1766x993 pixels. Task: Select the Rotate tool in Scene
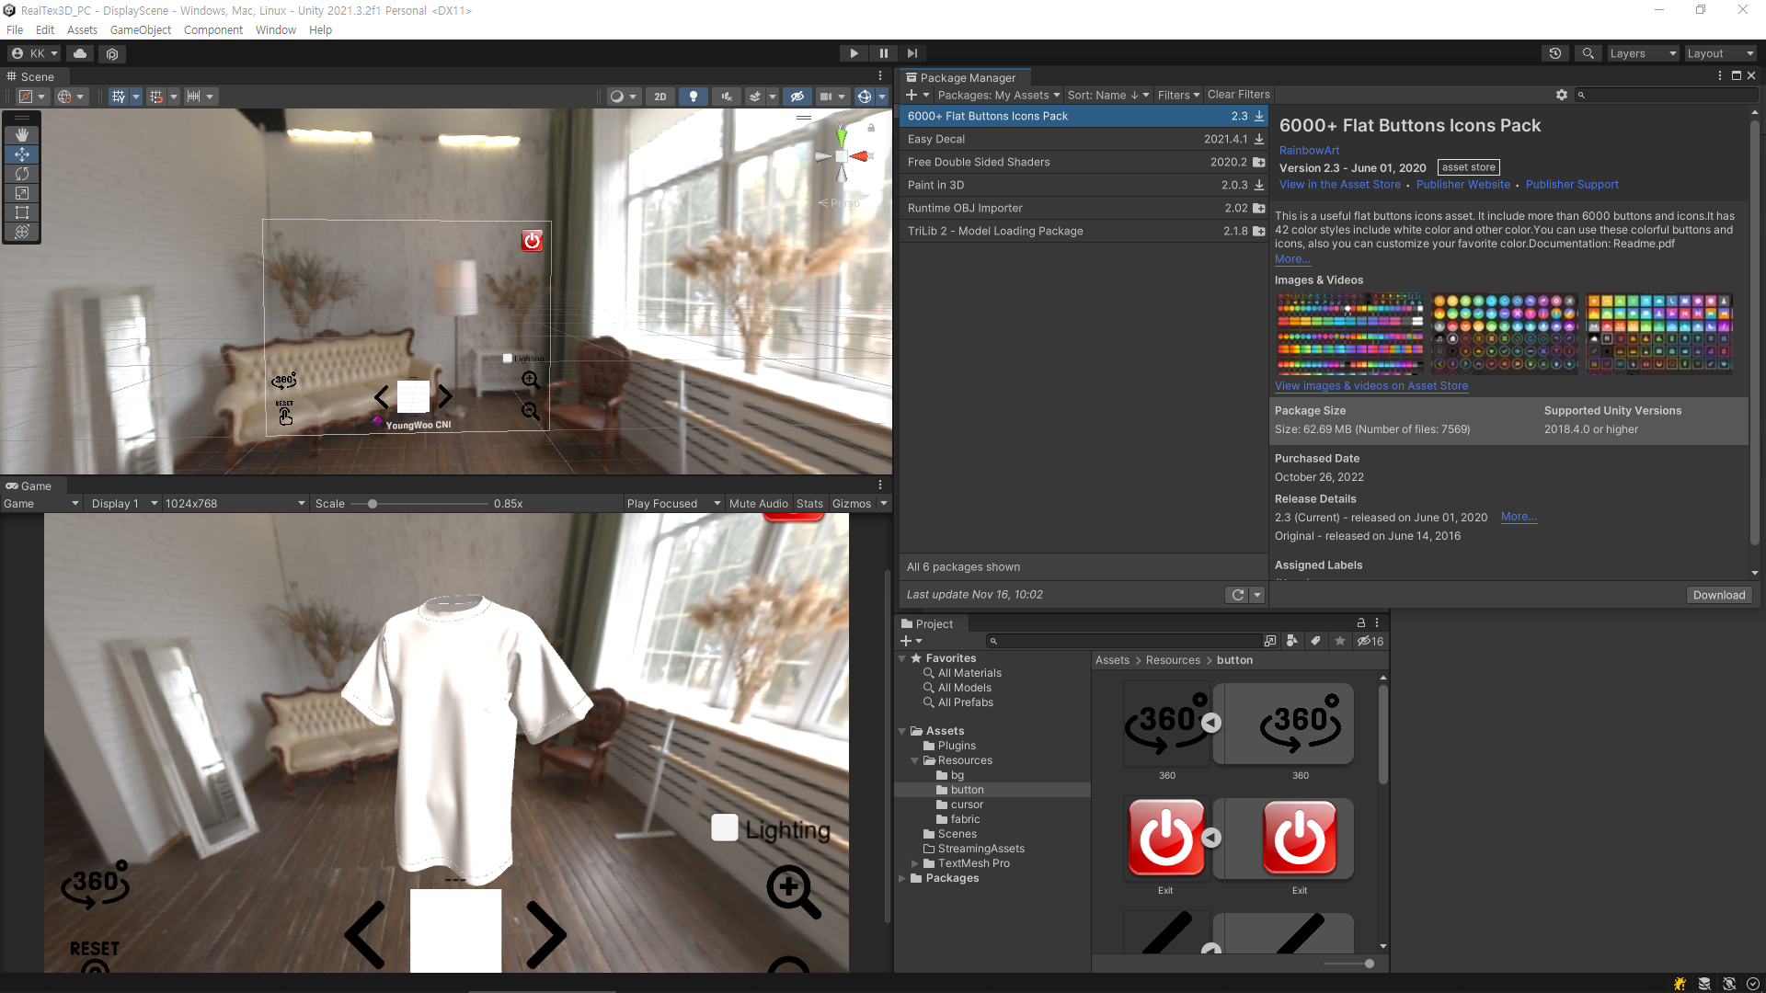pos(22,174)
